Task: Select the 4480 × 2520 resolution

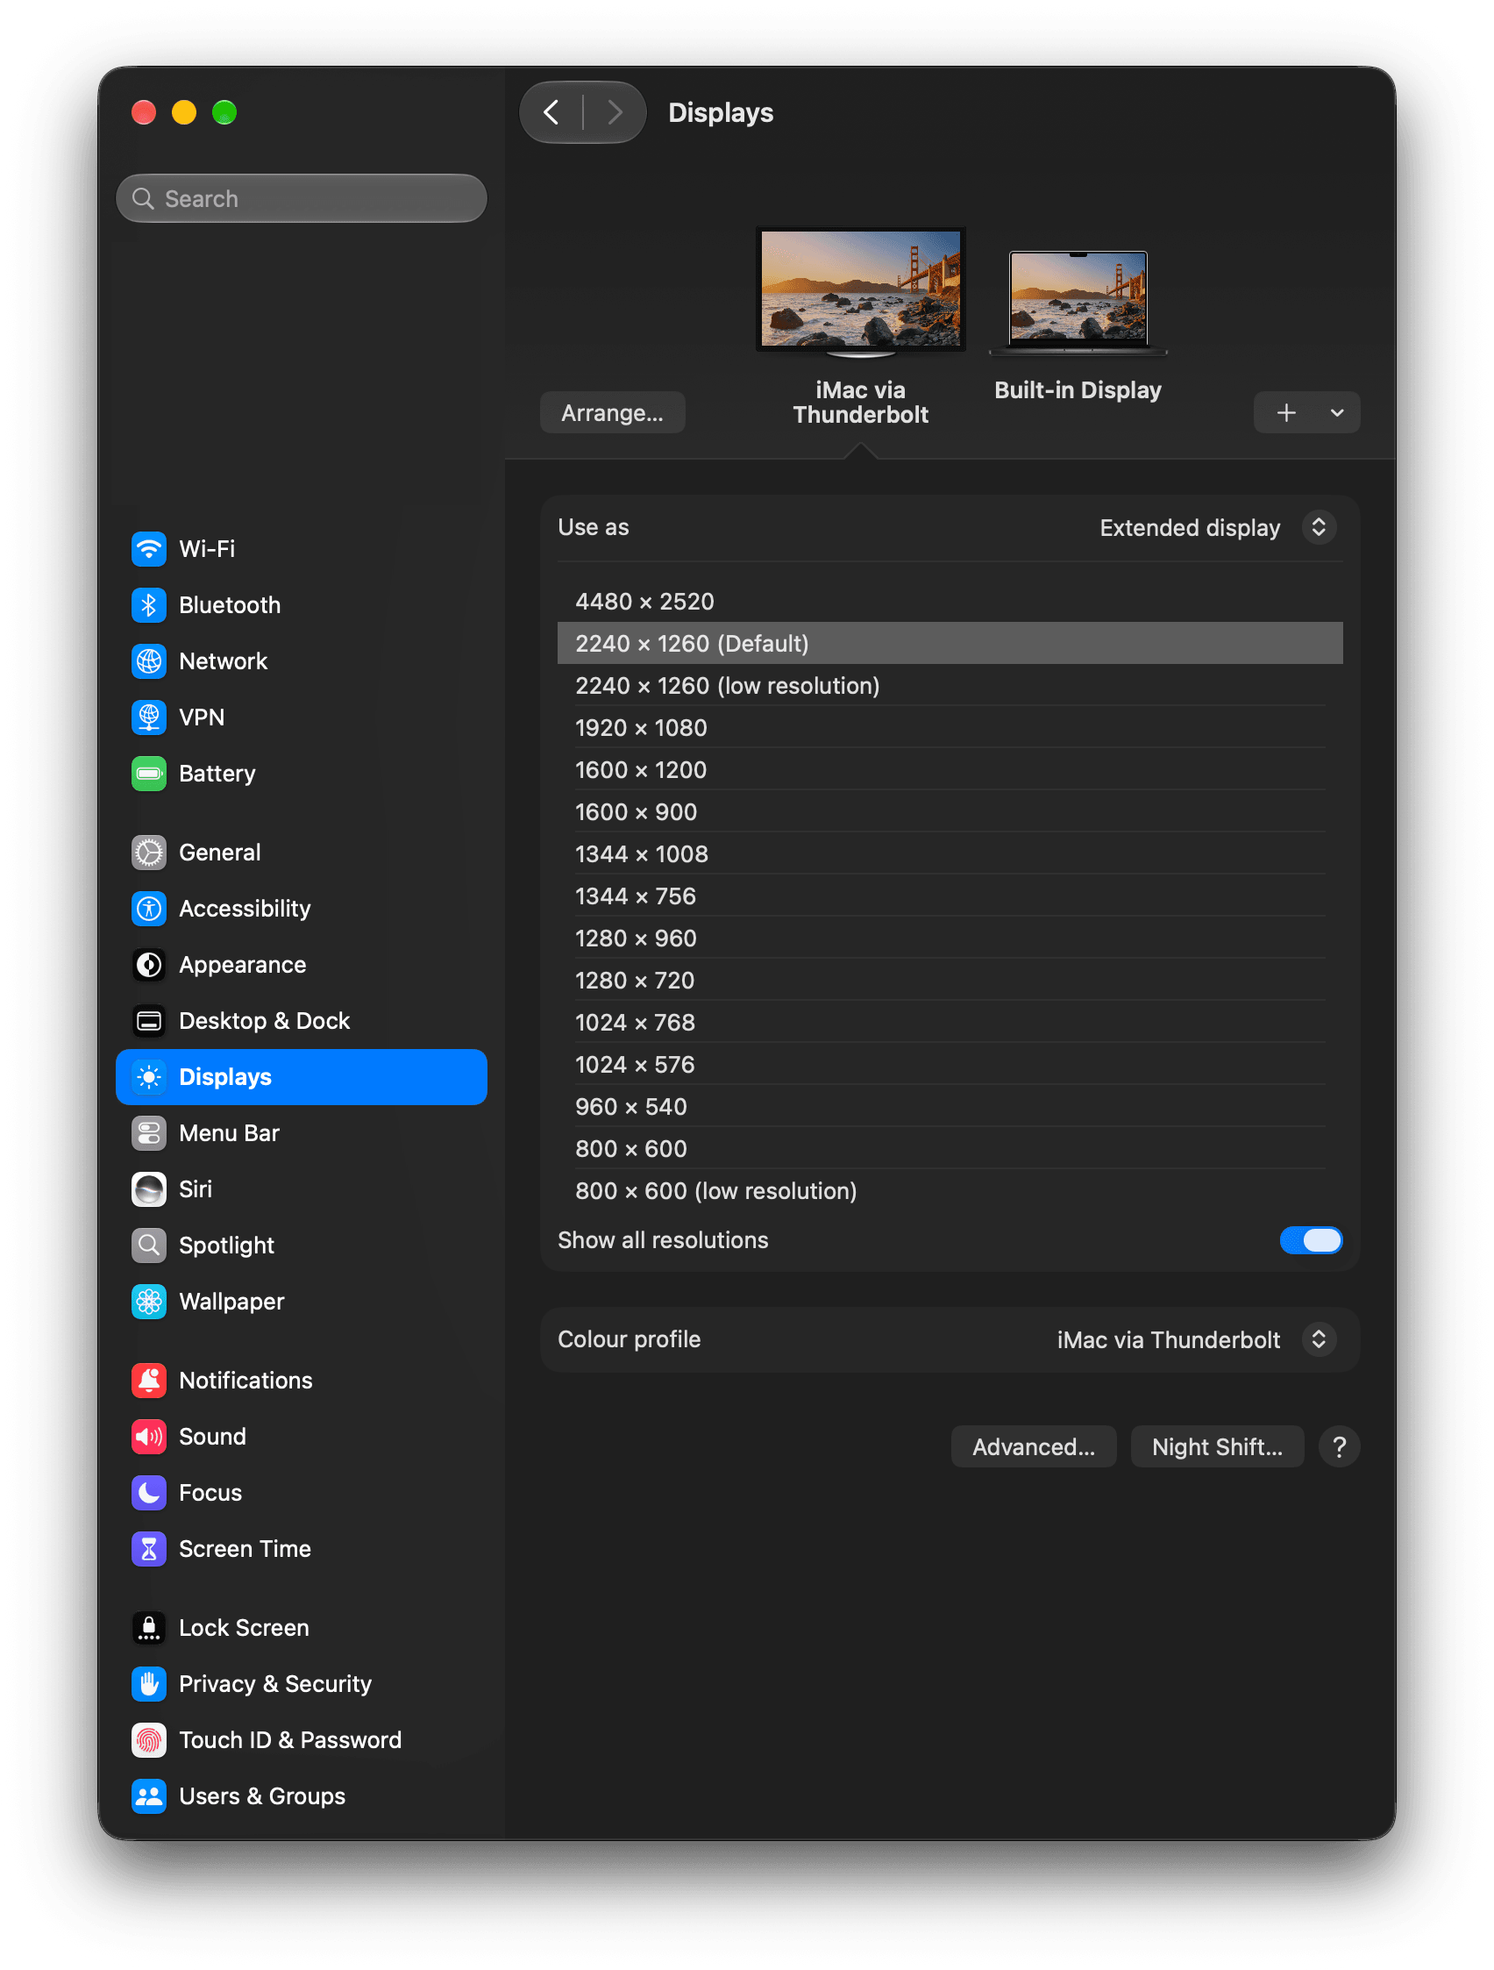Action: click(950, 601)
